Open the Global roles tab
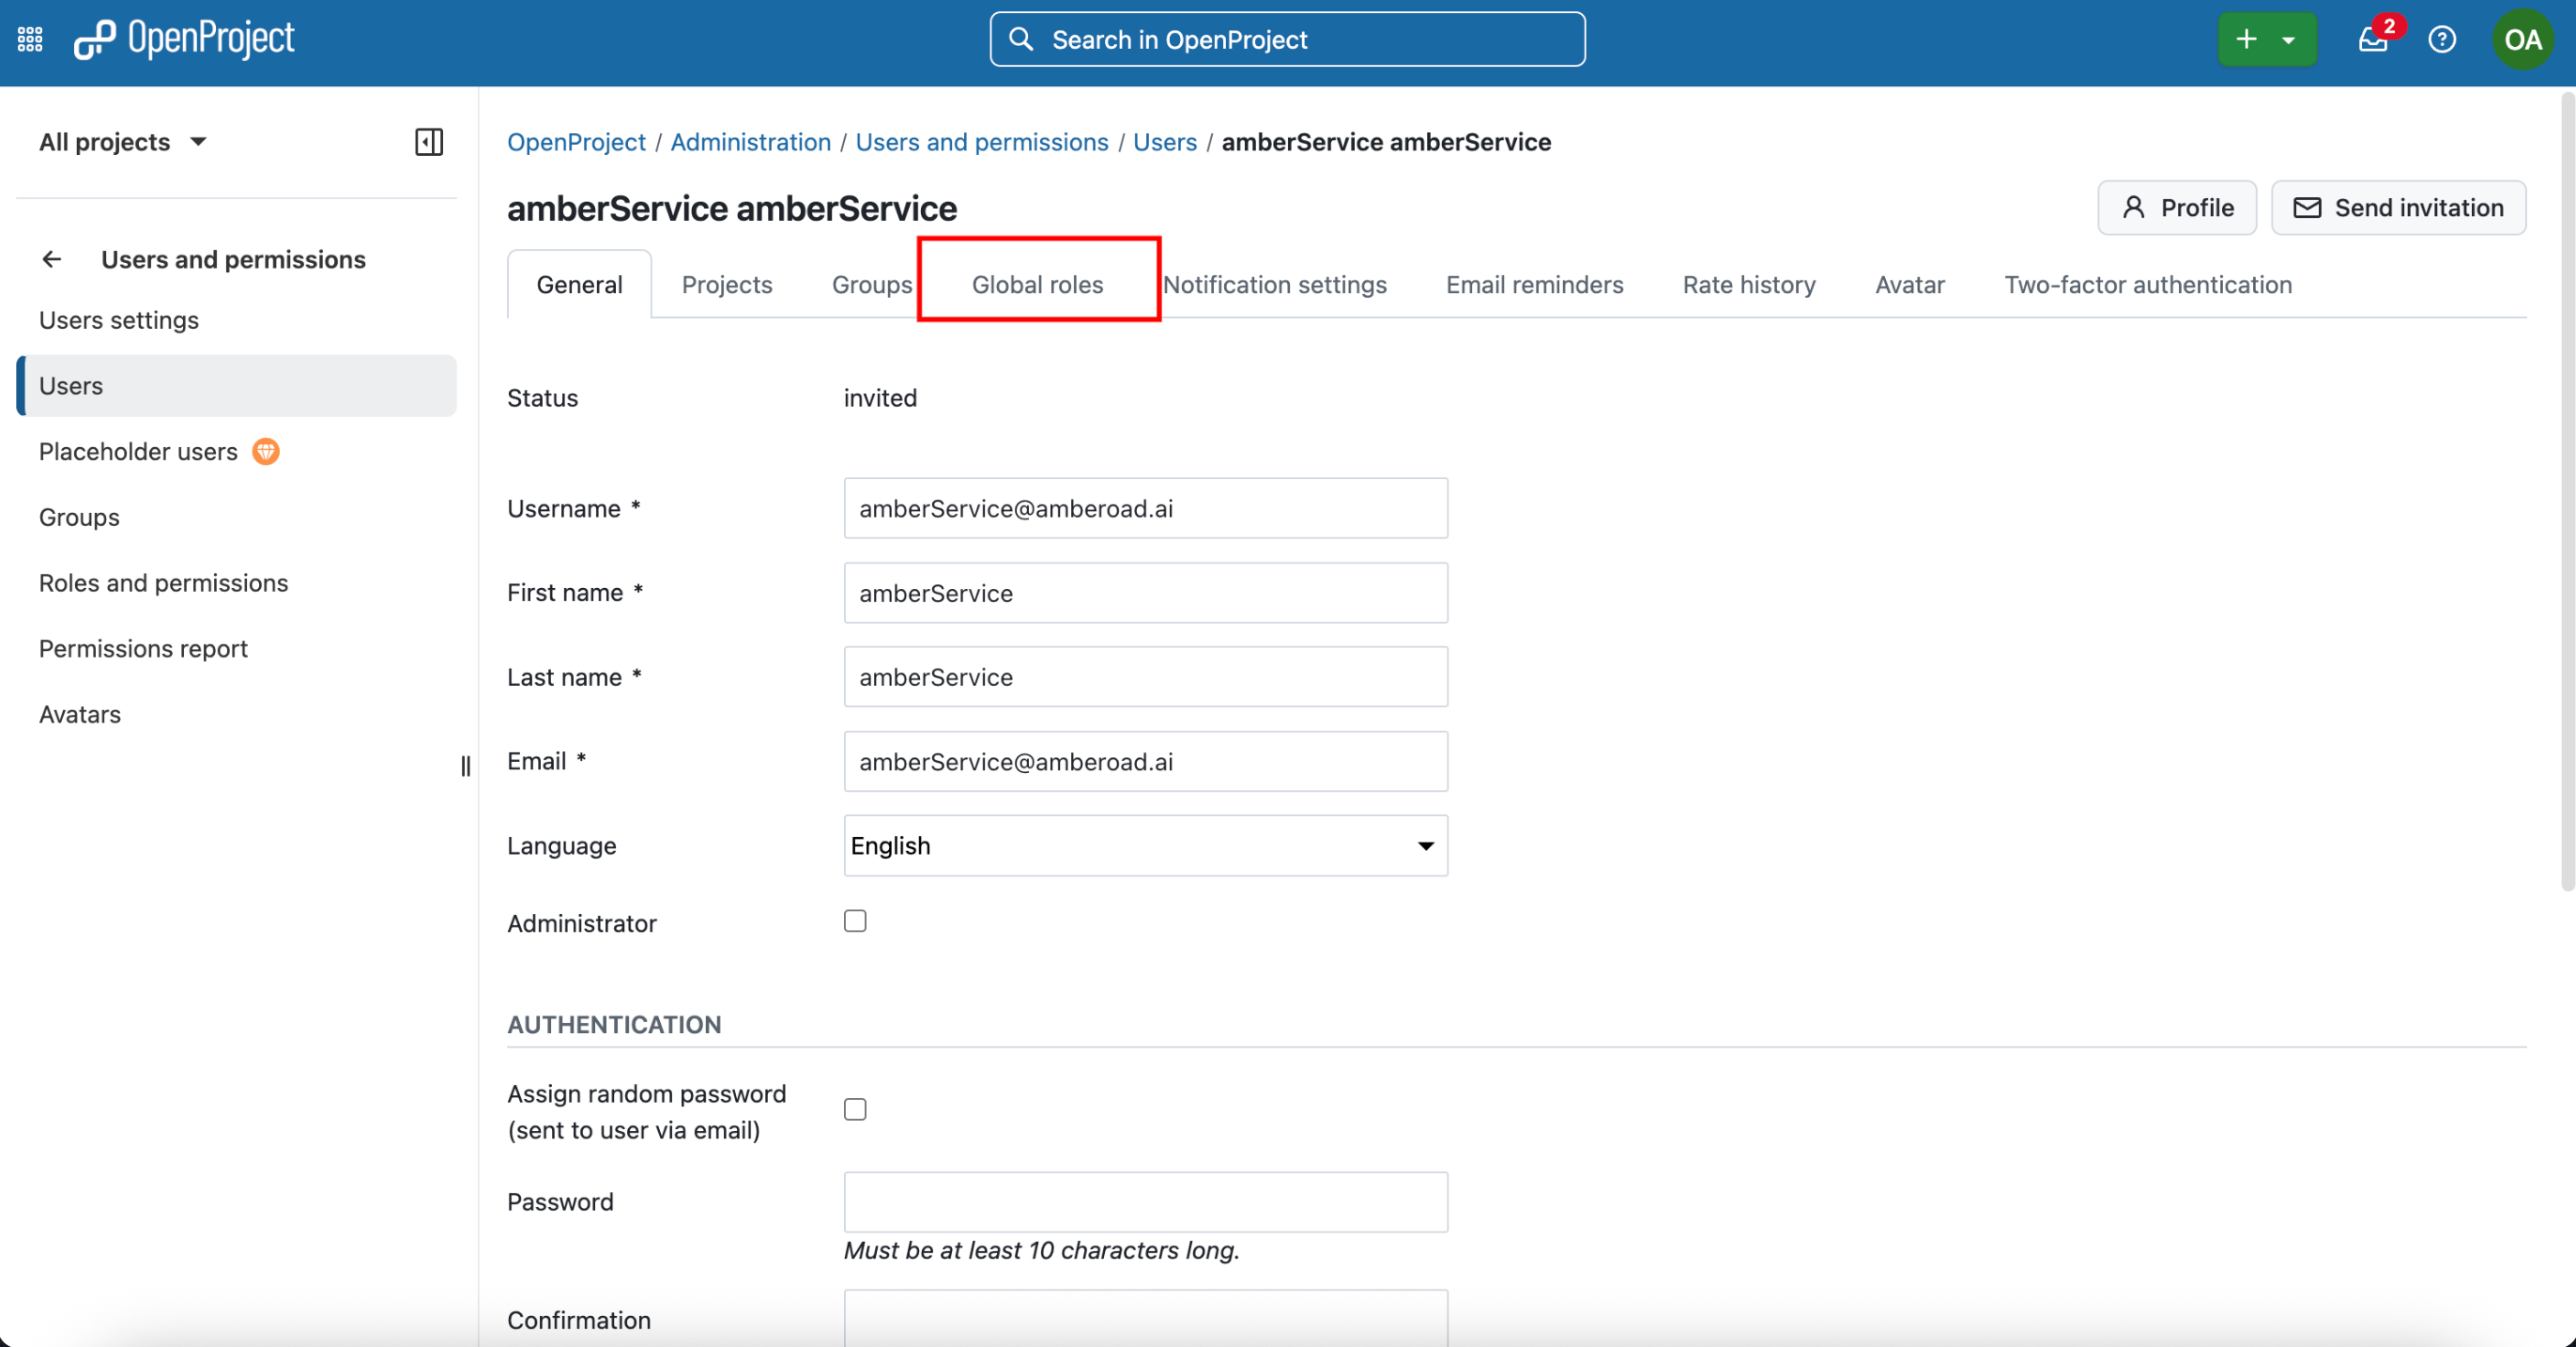This screenshot has height=1347, width=2576. [x=1037, y=286]
